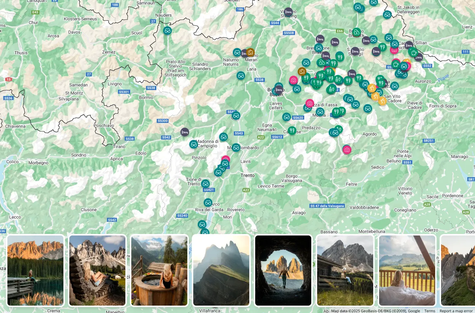Click the binoculars marker above Naturno
The height and width of the screenshot is (313, 475).
(237, 52)
